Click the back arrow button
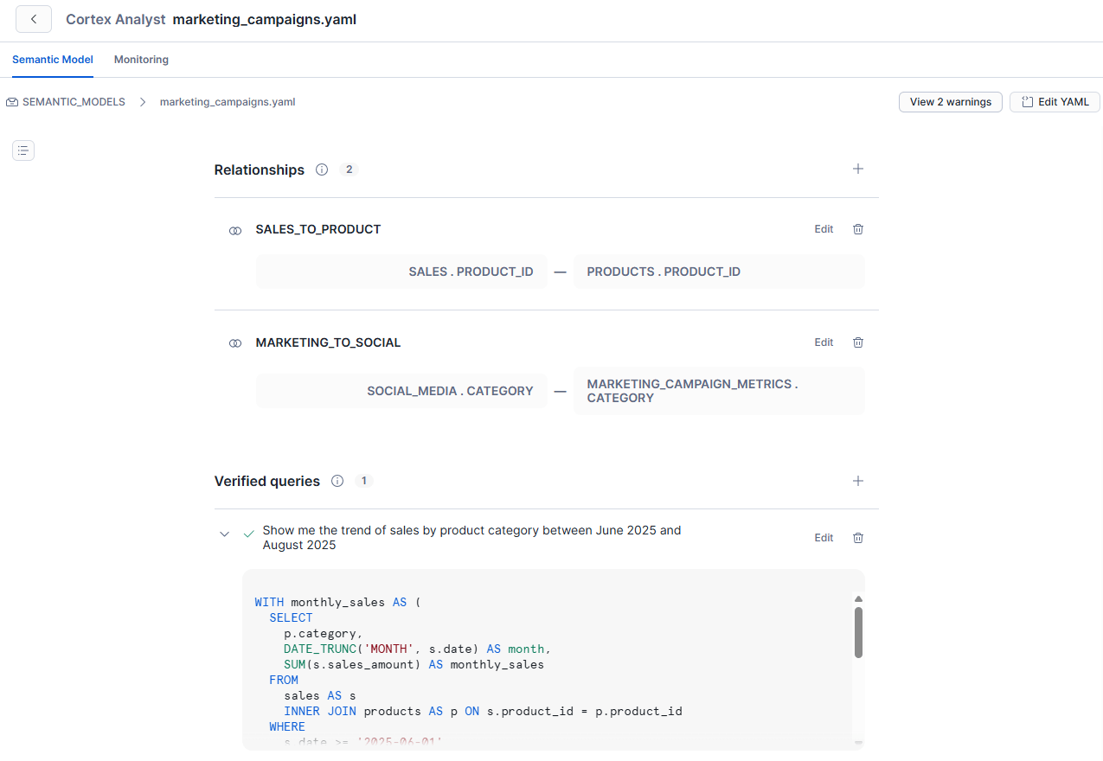1103x761 pixels. click(x=34, y=19)
